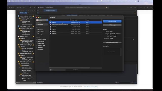
Task: Open Terms of Use link
Action: click(87, 87)
